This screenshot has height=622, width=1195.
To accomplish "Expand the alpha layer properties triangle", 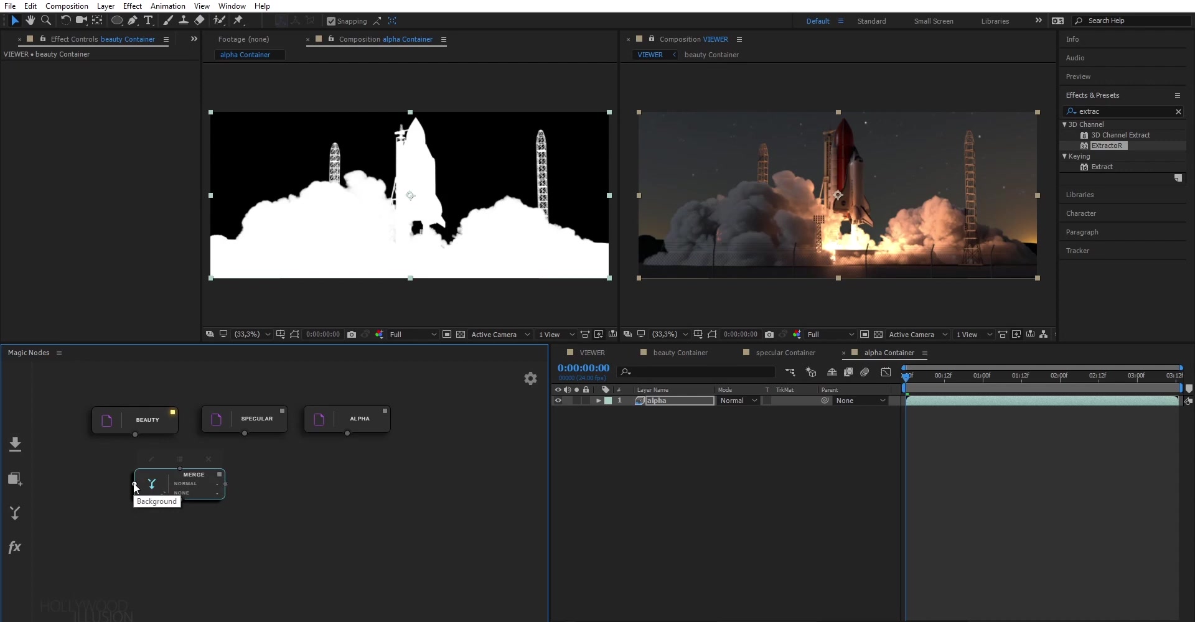I will [599, 401].
